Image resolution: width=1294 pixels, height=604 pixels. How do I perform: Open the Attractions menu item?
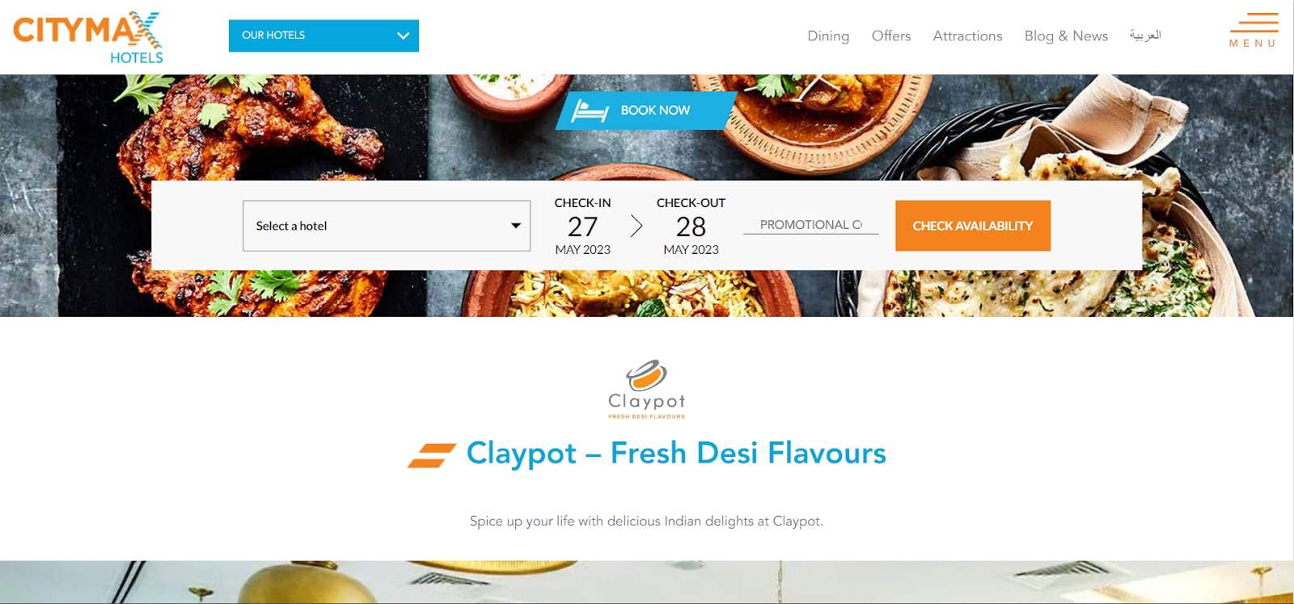(967, 36)
